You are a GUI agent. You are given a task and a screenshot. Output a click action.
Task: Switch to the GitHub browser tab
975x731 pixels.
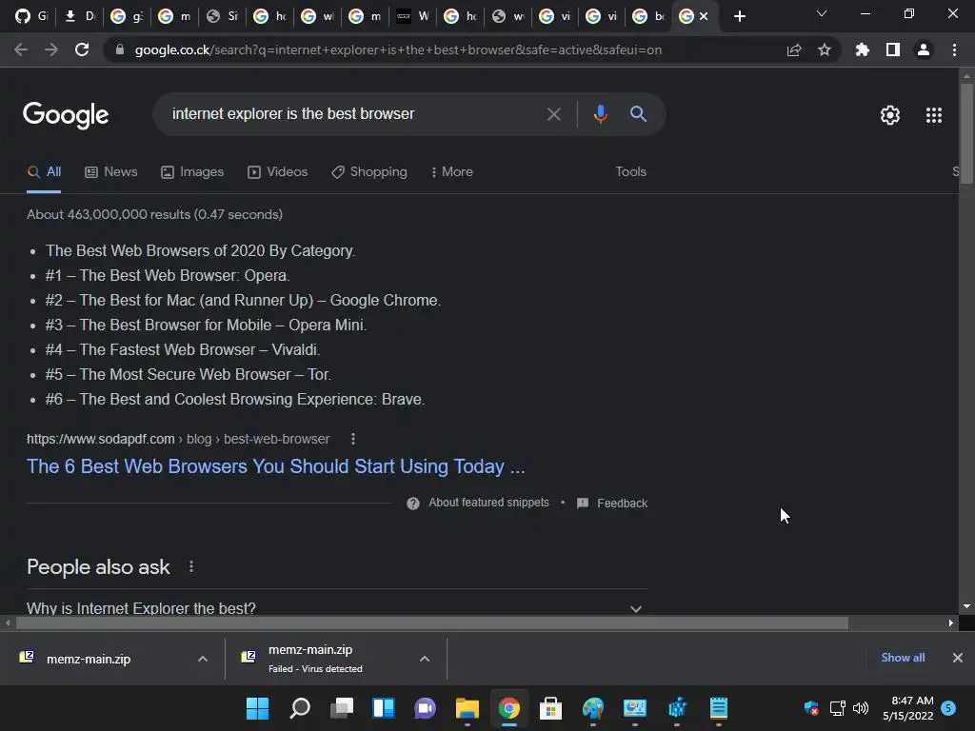[31, 16]
